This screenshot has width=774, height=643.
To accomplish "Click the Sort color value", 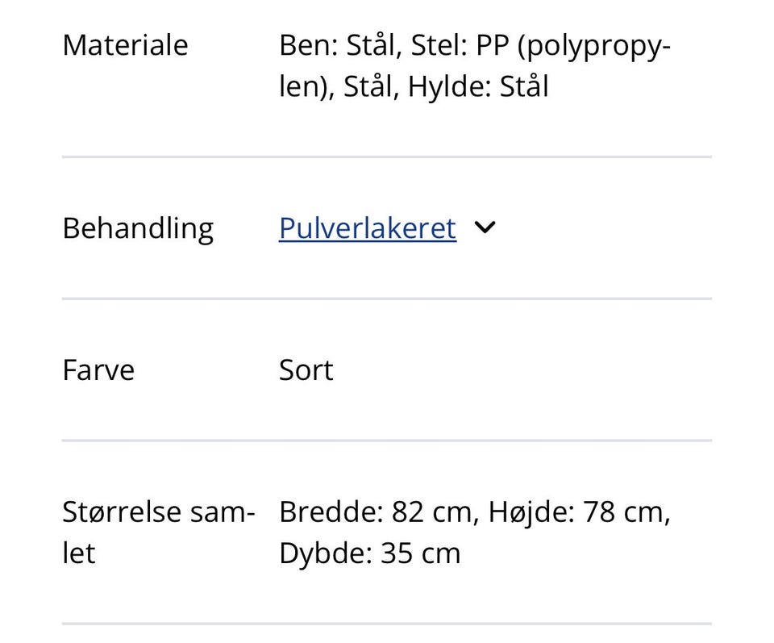I will pyautogui.click(x=306, y=370).
